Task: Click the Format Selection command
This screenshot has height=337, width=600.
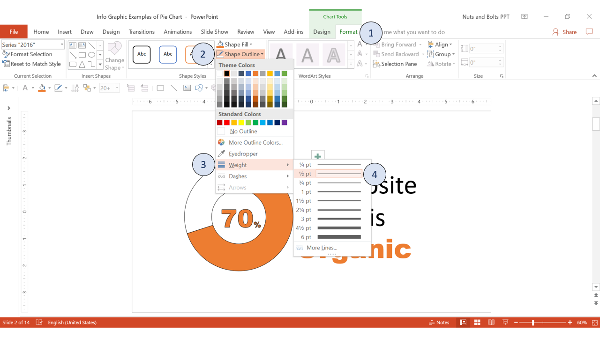Action: (x=31, y=54)
